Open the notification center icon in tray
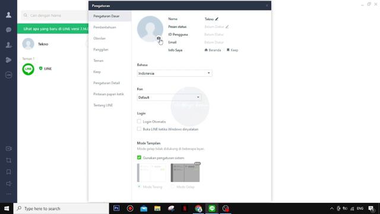The width and height of the screenshot is (380, 214). pyautogui.click(x=371, y=209)
